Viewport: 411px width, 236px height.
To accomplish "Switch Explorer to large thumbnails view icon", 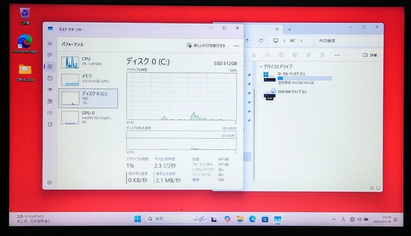I will [378, 188].
